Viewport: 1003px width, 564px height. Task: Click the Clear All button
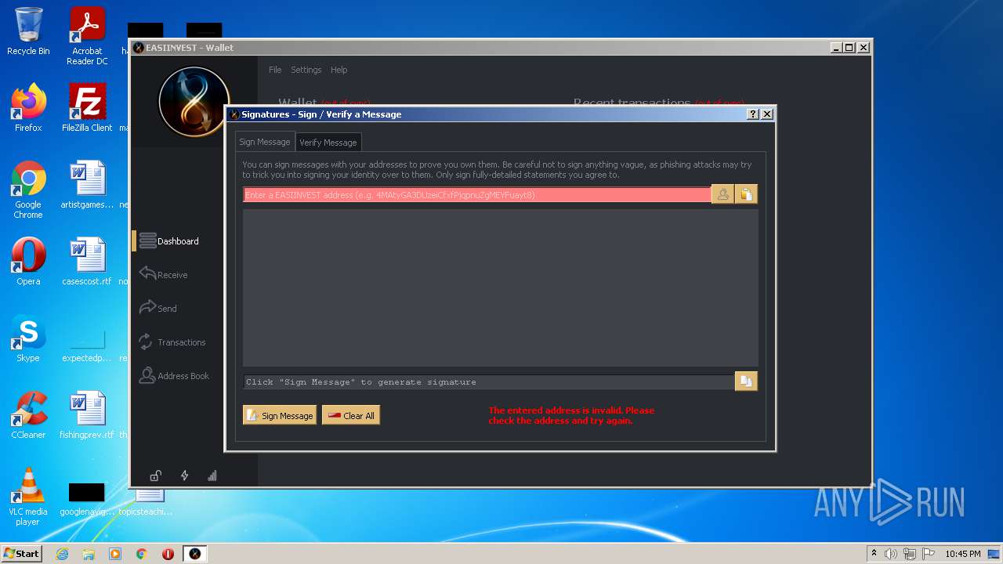click(351, 415)
